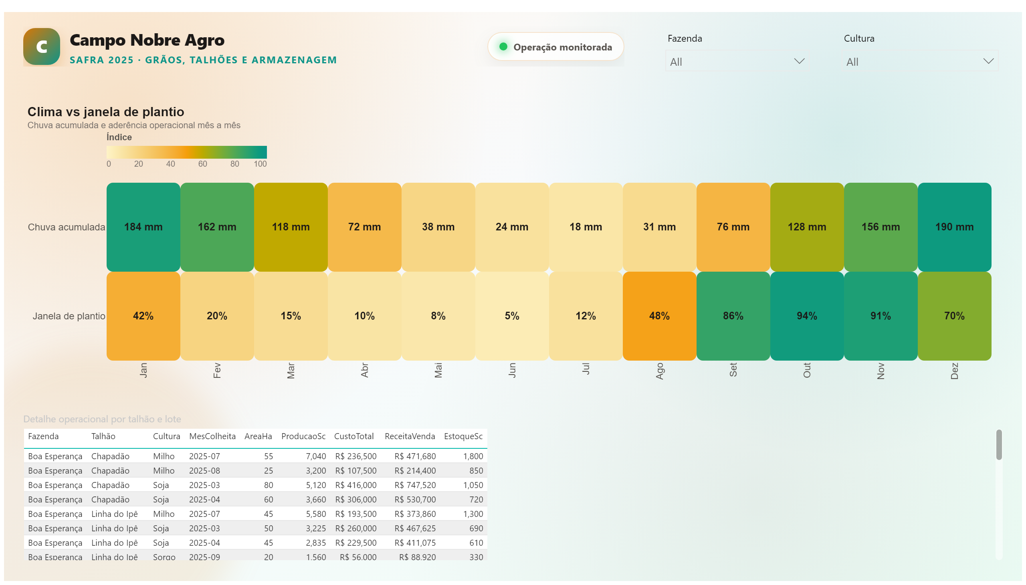Viewport: 1026px width, 585px height.
Task: Select the 12% planting window cell
Action: tap(586, 316)
